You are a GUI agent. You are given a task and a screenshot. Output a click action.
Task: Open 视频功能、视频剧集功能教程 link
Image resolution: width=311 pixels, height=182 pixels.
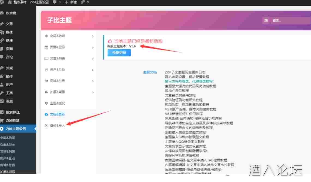(187, 104)
